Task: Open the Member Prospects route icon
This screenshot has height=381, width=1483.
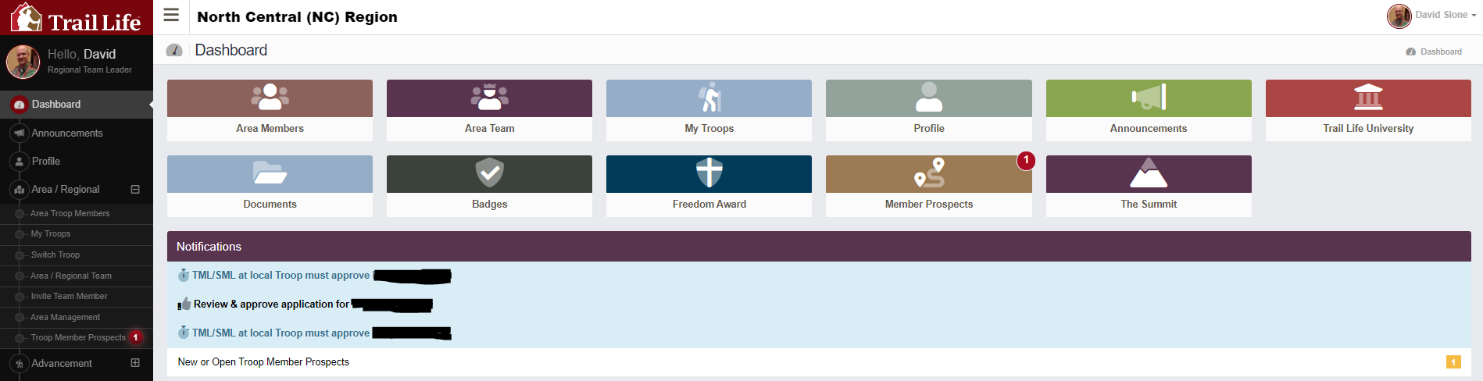Action: pyautogui.click(x=929, y=173)
